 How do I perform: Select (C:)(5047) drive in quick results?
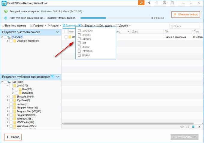[17, 37]
